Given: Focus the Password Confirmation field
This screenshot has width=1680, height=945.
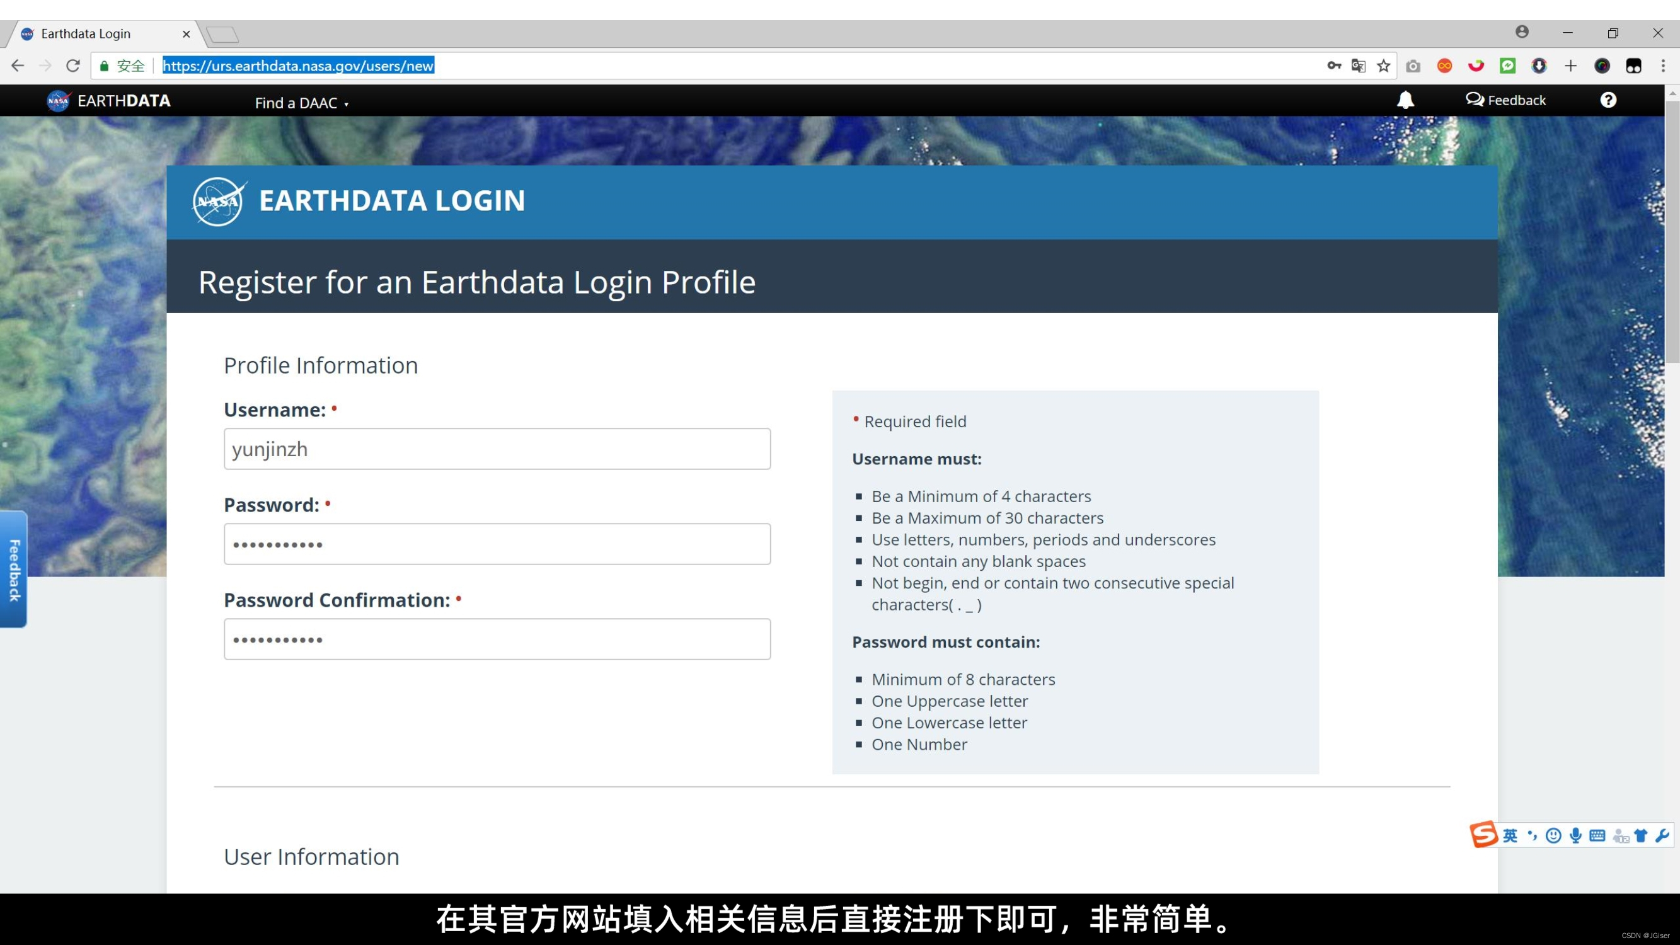Looking at the screenshot, I should [x=497, y=639].
